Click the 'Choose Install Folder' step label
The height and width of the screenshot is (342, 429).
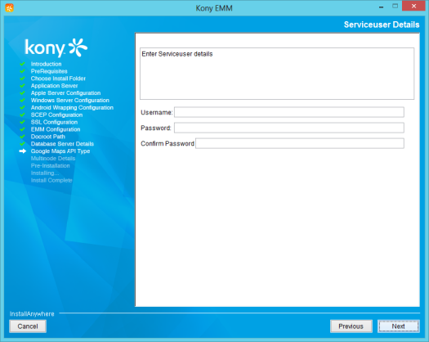(x=58, y=79)
